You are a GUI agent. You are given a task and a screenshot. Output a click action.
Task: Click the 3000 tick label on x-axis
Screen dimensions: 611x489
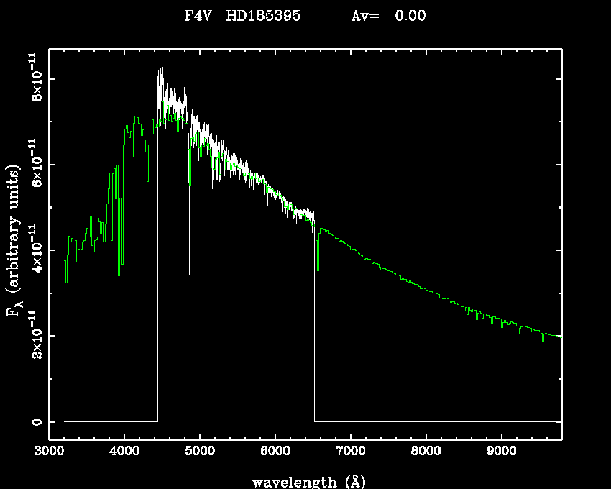(49, 452)
